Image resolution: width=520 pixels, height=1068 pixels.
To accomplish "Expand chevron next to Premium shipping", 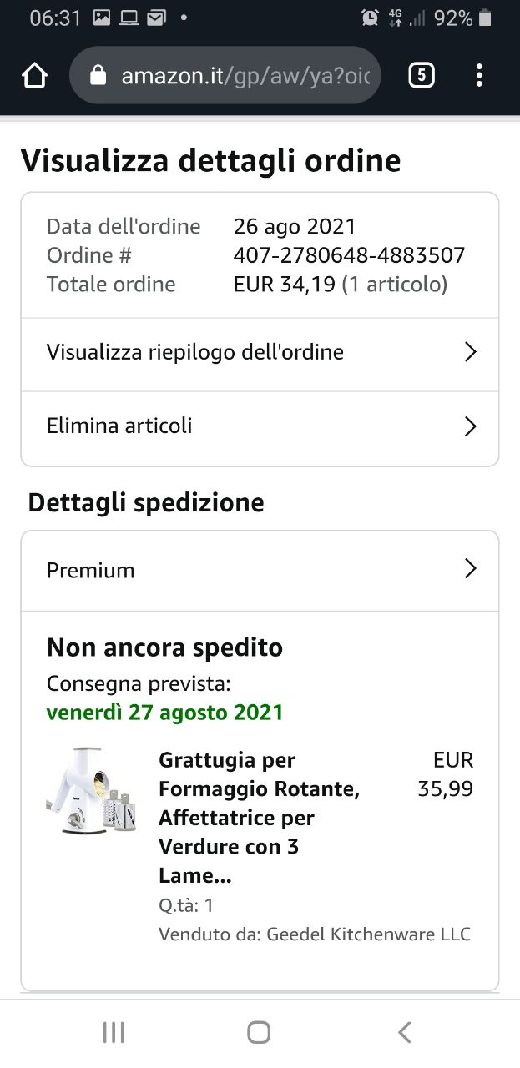I will pyautogui.click(x=470, y=569).
